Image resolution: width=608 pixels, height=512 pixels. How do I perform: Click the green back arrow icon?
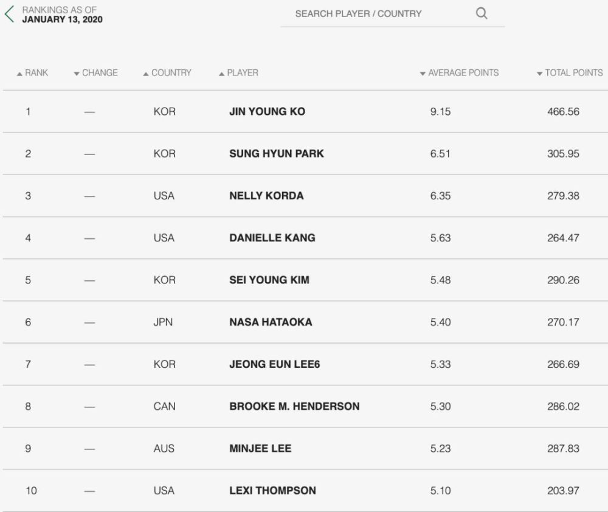tap(9, 14)
